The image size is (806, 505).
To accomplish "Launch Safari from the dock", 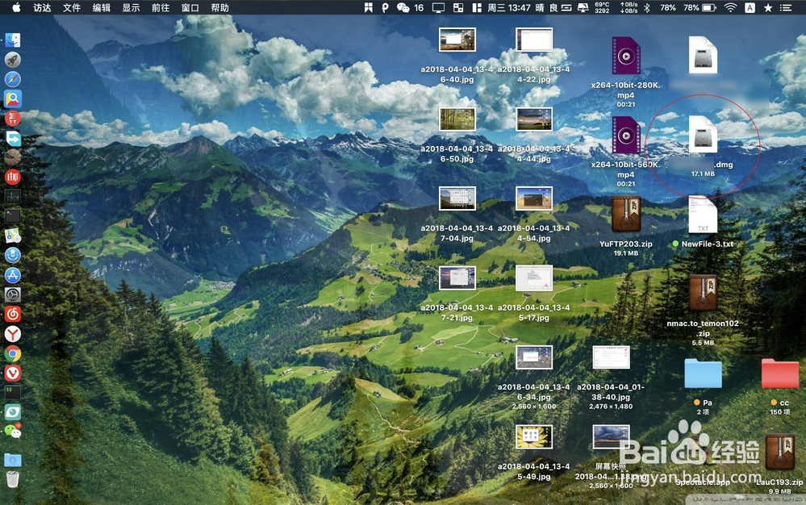I will [13, 79].
